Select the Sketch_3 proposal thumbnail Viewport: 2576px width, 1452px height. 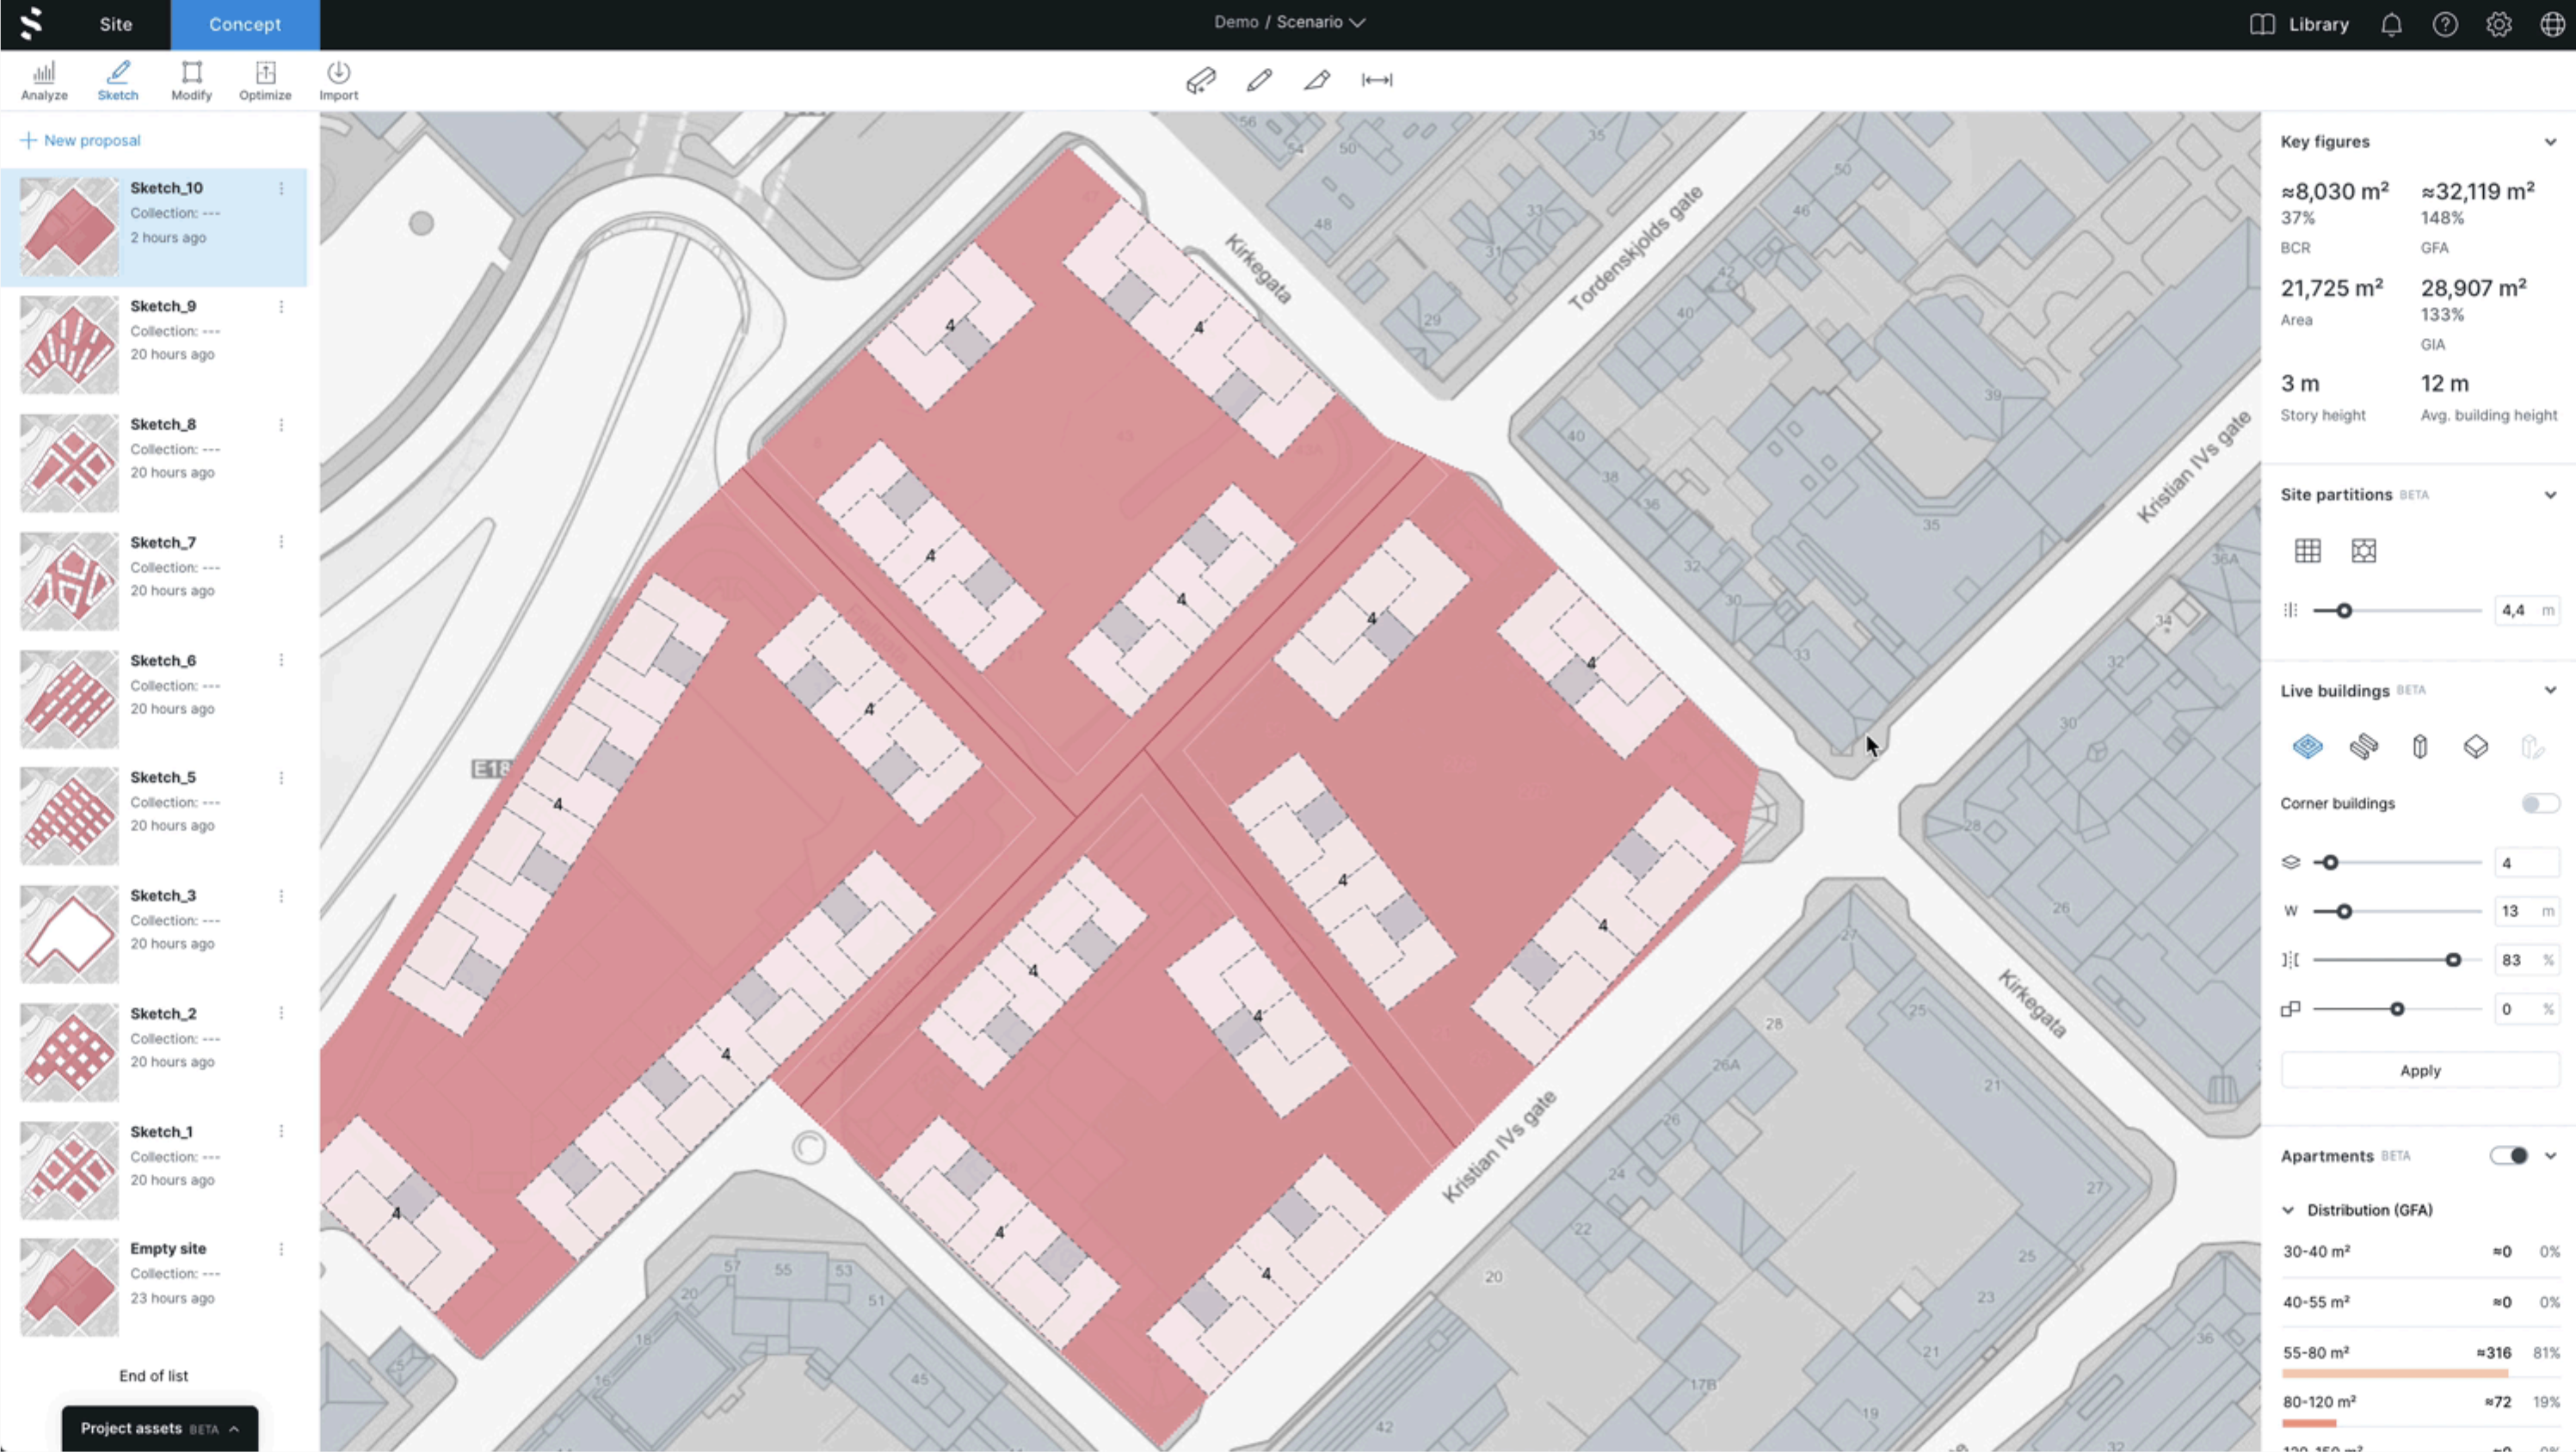[x=69, y=934]
